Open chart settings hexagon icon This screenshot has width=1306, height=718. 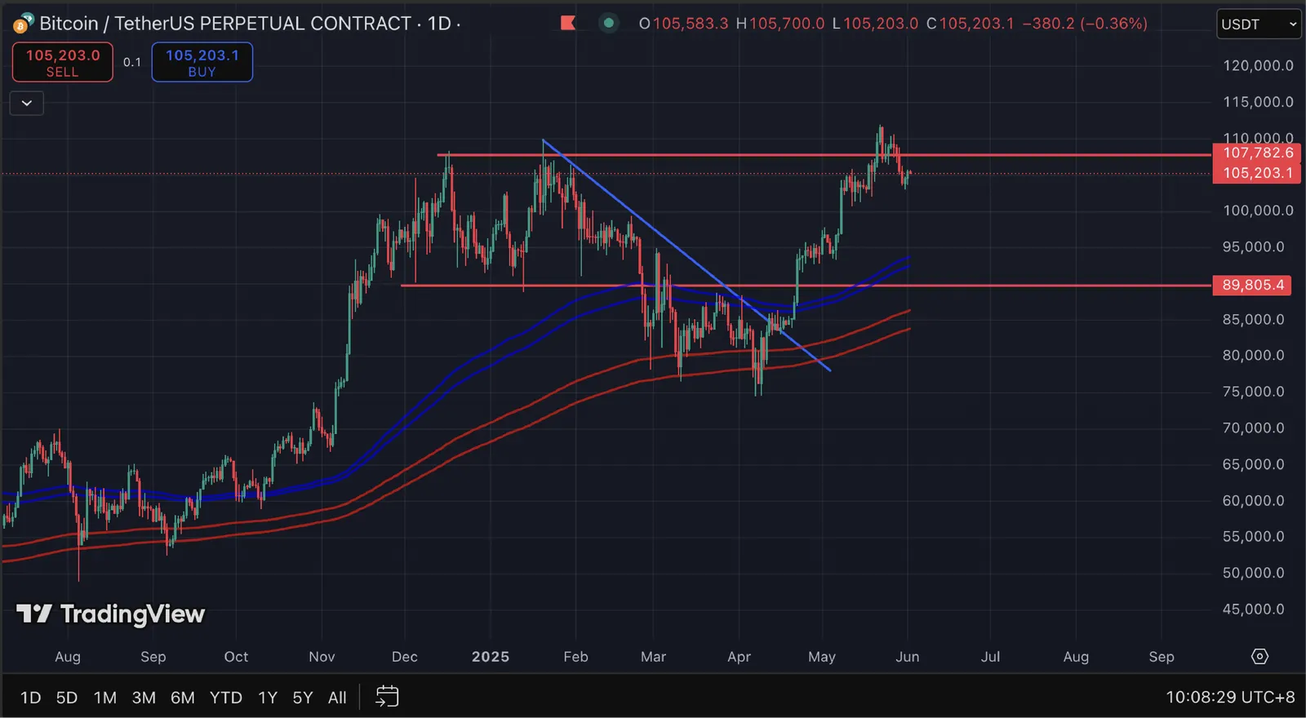[1259, 657]
